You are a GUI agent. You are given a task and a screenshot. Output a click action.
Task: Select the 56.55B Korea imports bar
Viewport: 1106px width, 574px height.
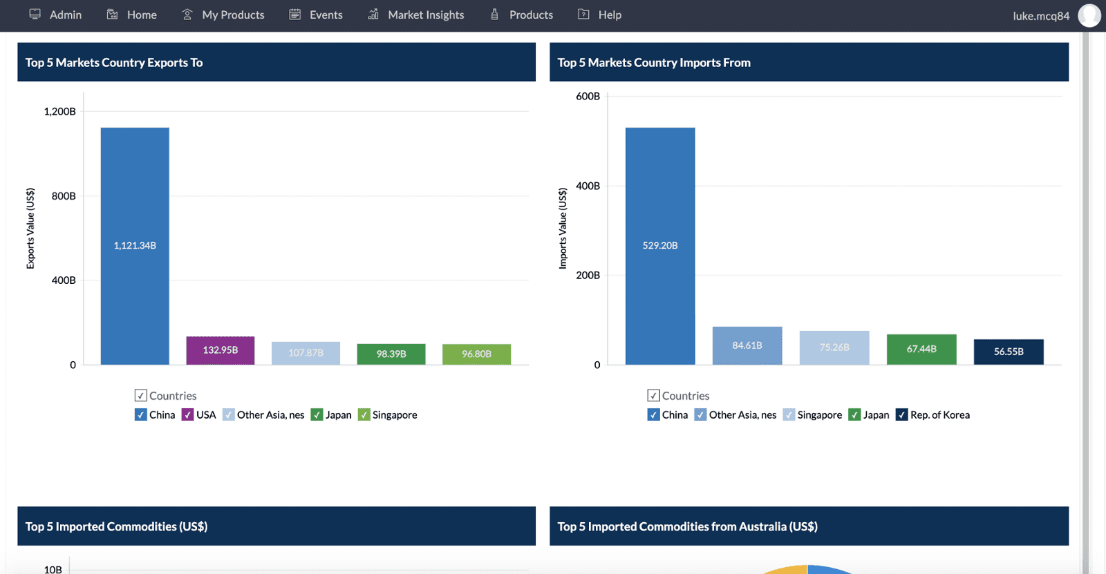[x=1009, y=352]
